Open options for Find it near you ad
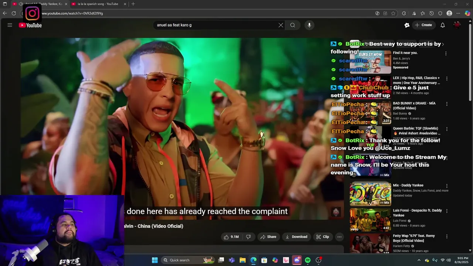 click(446, 53)
